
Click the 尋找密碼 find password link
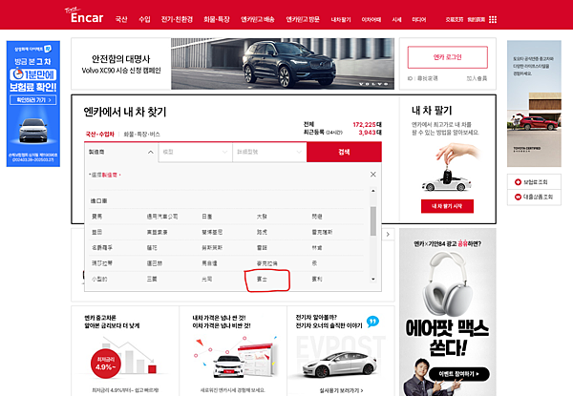(x=427, y=78)
